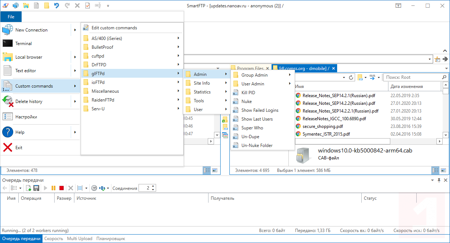
Task: Run the Nuke command
Action: coord(262,102)
